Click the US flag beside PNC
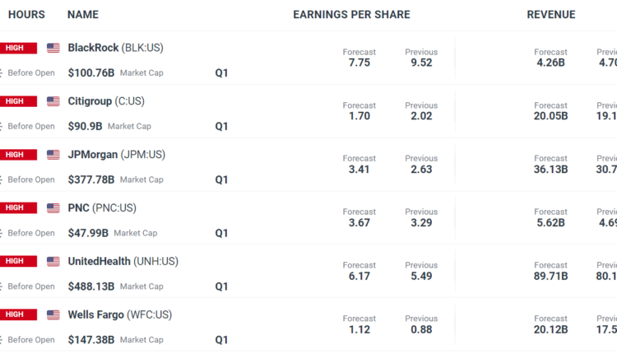 (53, 208)
